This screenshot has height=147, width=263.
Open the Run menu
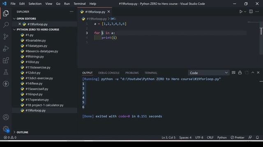tap(67, 4)
